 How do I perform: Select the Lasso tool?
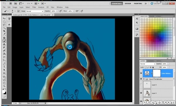coord(4,25)
